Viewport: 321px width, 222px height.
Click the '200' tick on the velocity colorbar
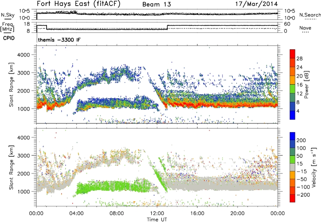301,140
